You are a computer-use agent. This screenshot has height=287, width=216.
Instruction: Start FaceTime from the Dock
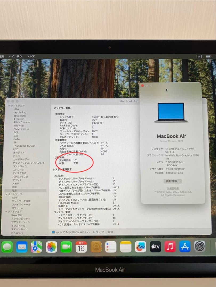point(66,247)
